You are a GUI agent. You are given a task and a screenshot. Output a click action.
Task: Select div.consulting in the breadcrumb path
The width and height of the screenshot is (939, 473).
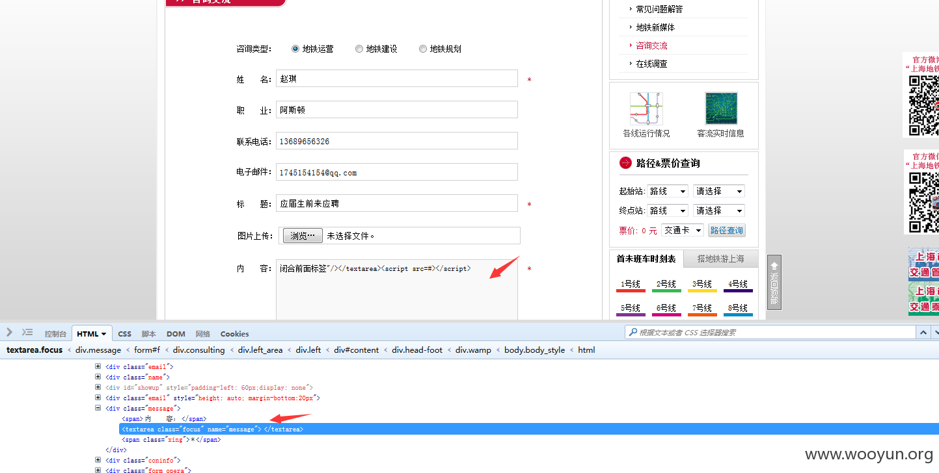198,350
